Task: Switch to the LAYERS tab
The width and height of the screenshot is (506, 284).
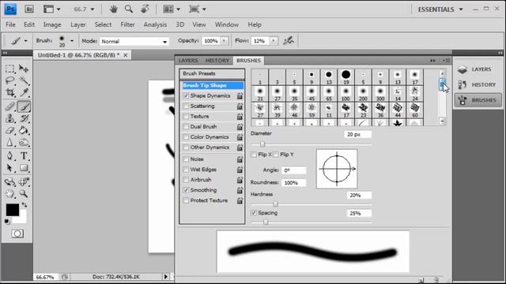Action: coord(188,60)
